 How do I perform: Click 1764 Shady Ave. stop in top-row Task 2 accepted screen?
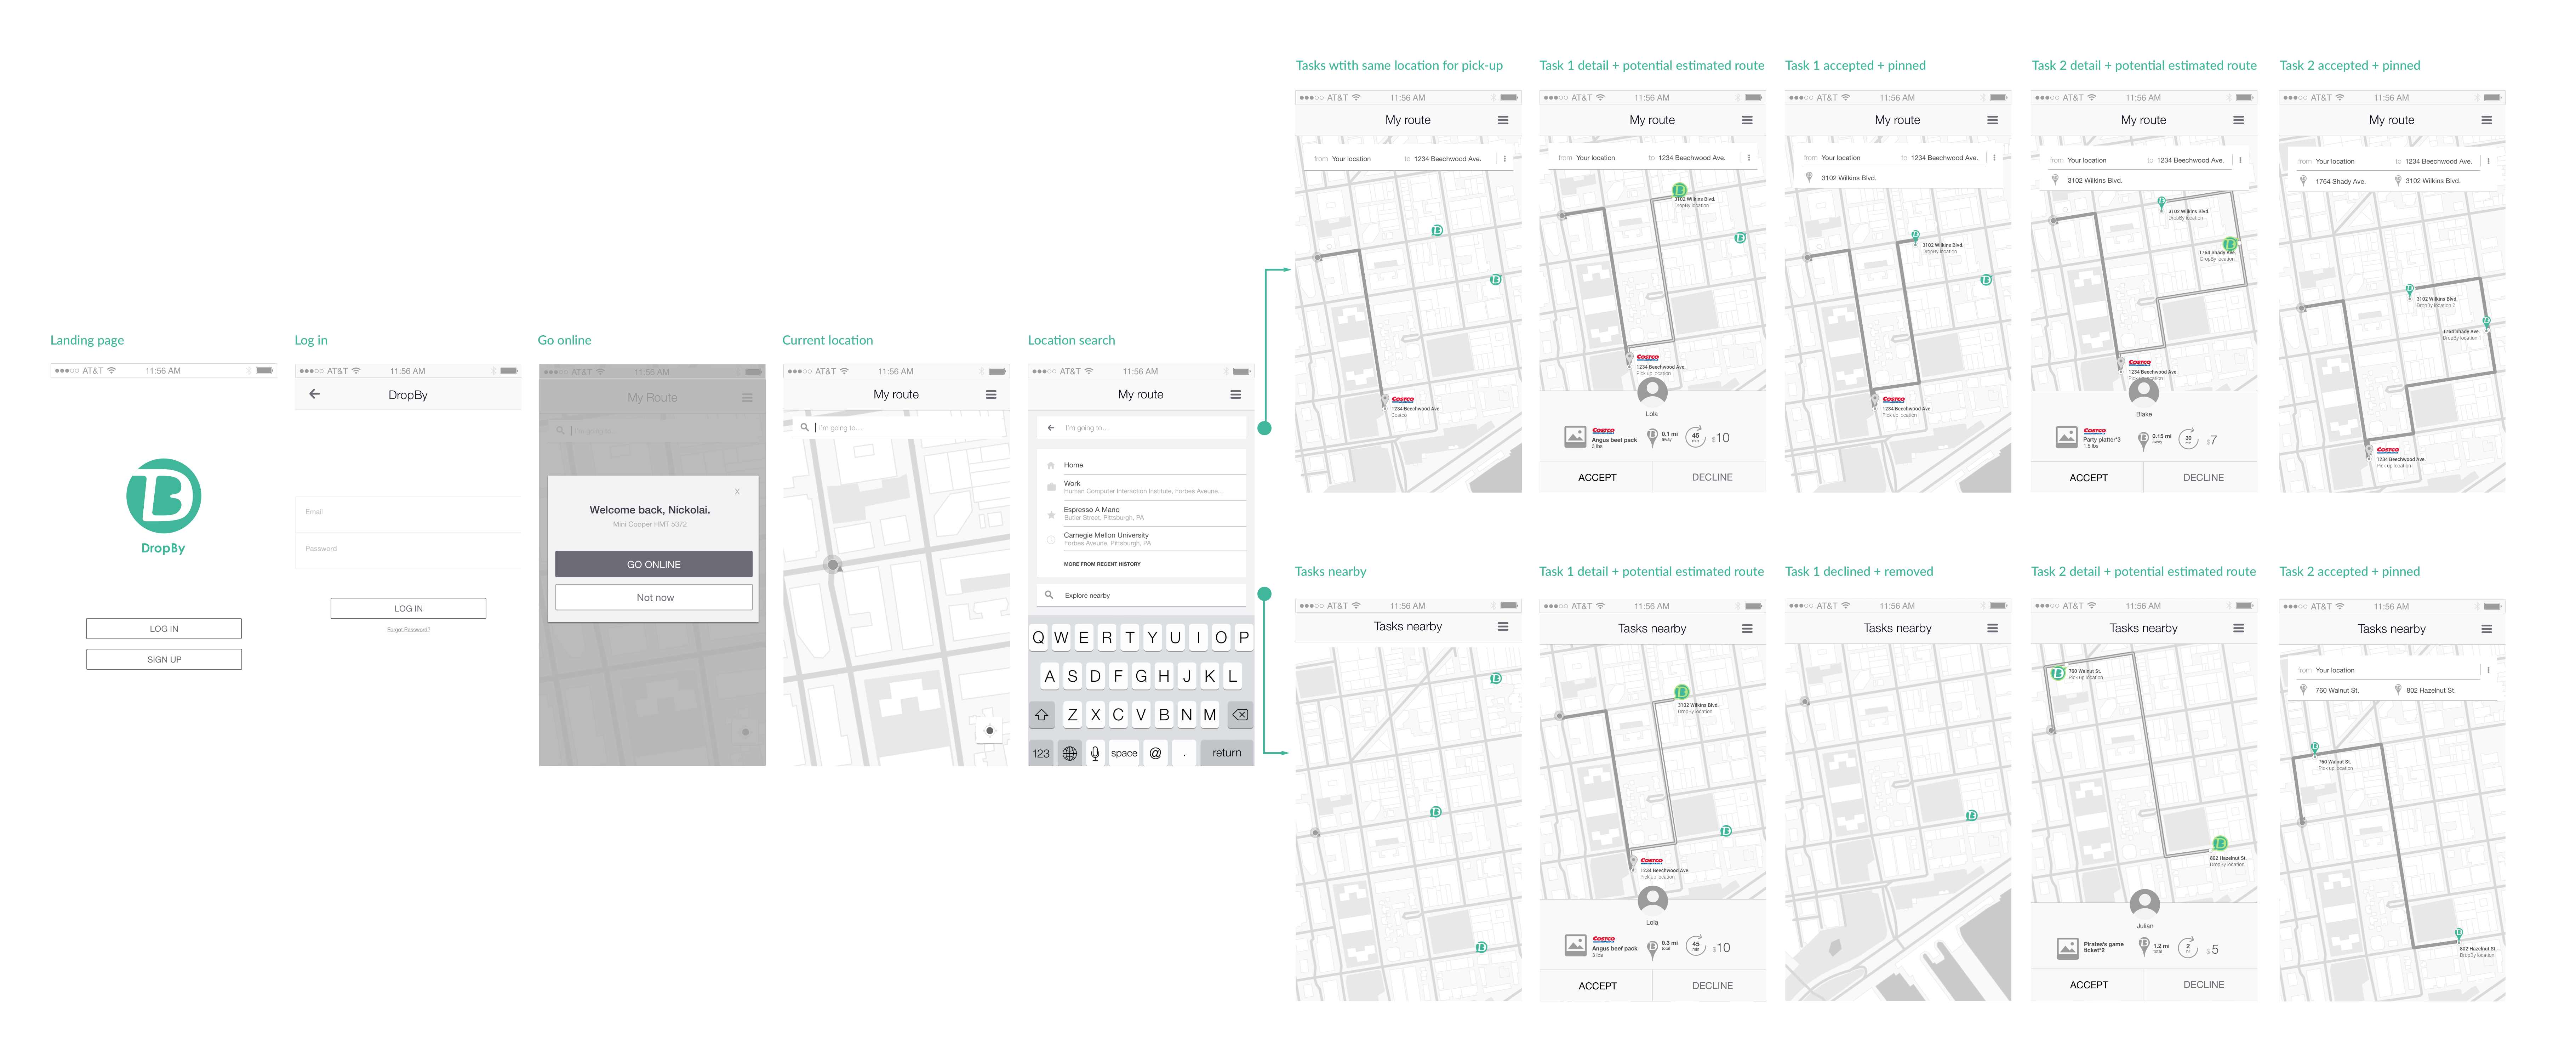(x=2333, y=182)
